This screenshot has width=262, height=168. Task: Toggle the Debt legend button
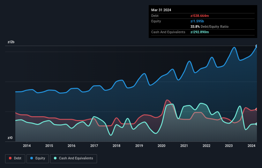pyautogui.click(x=15, y=158)
